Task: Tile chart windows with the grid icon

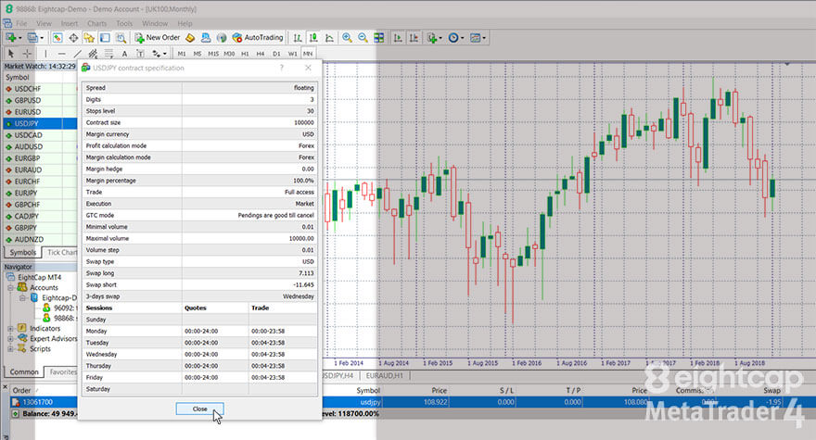Action: 379,37
